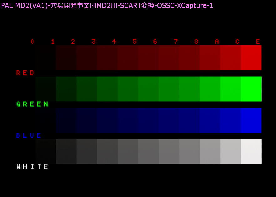
Task: Click the dark gray swatch at level 3
Action: (87, 151)
